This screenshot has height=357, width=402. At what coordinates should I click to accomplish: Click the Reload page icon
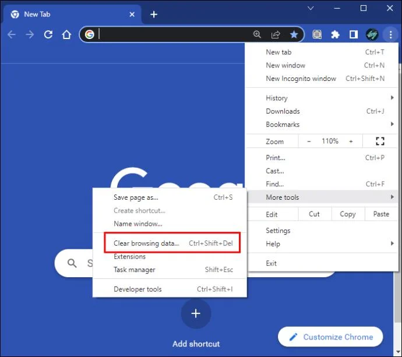click(x=48, y=35)
